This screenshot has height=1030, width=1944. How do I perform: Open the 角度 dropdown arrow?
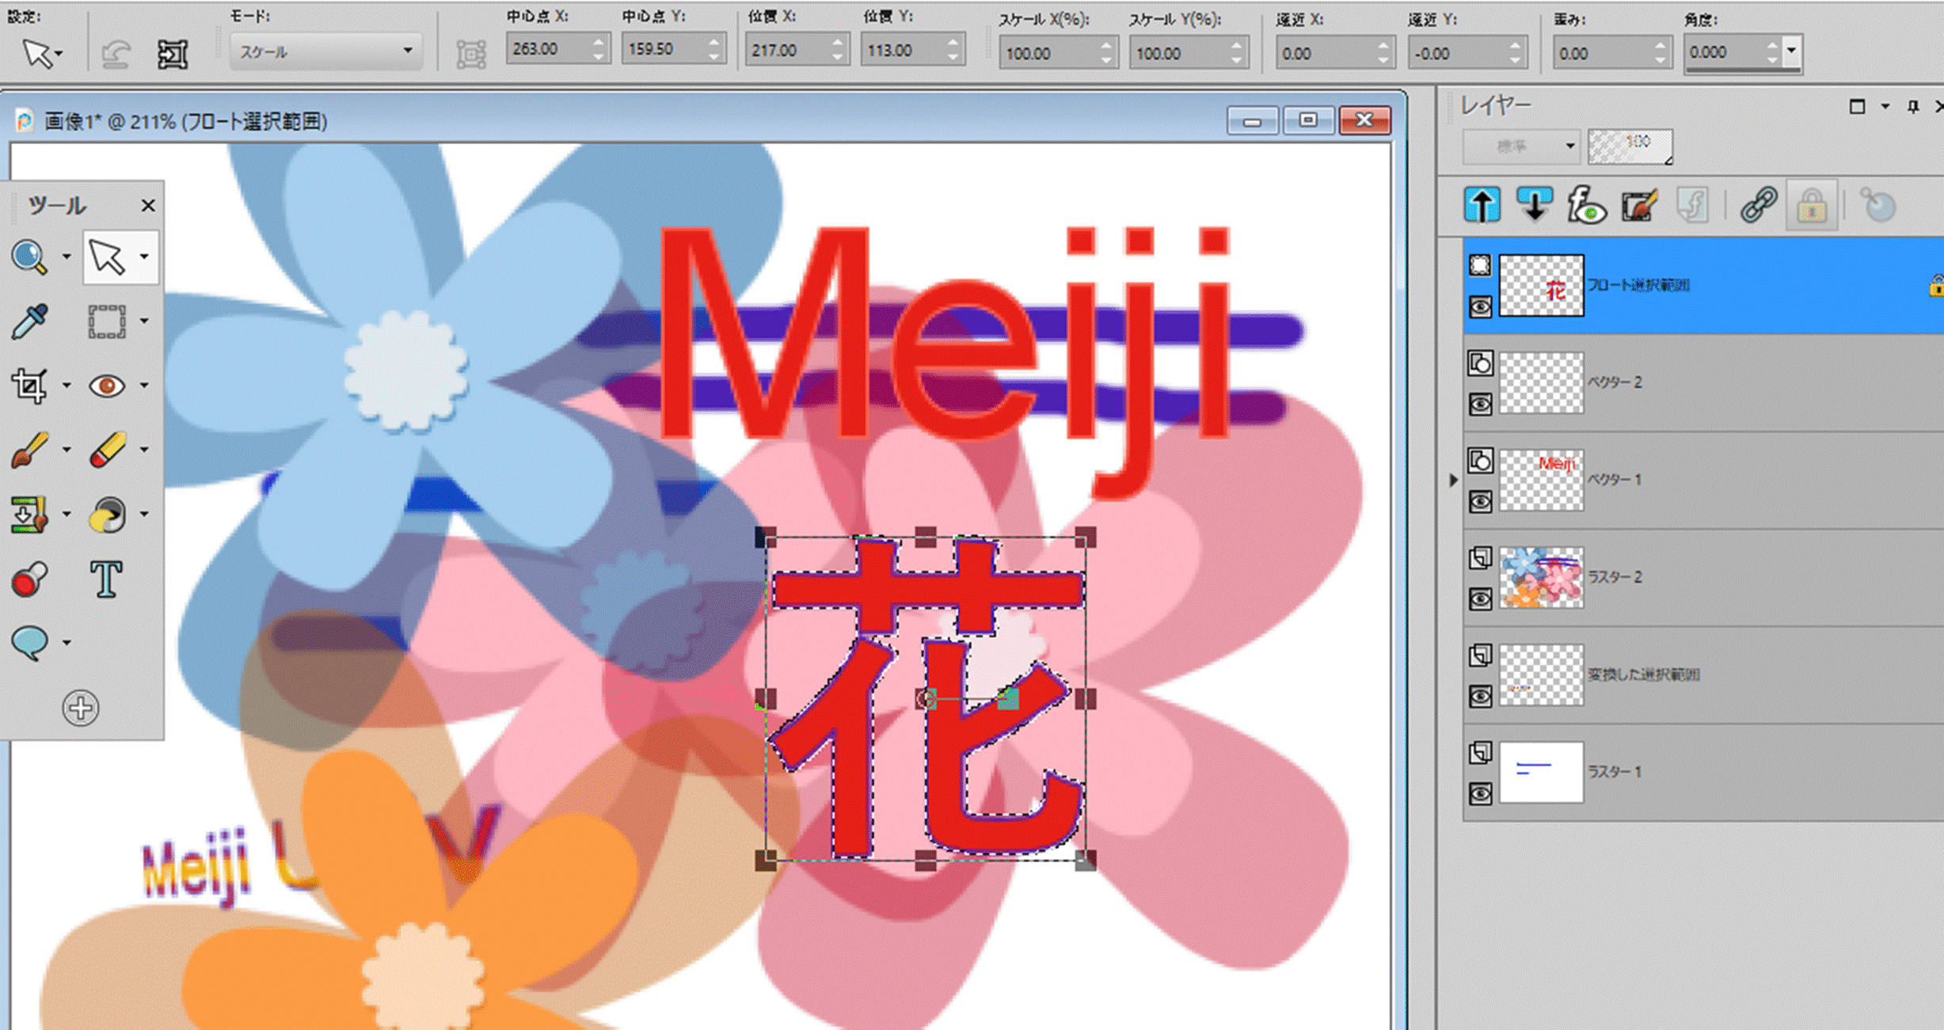(1791, 51)
